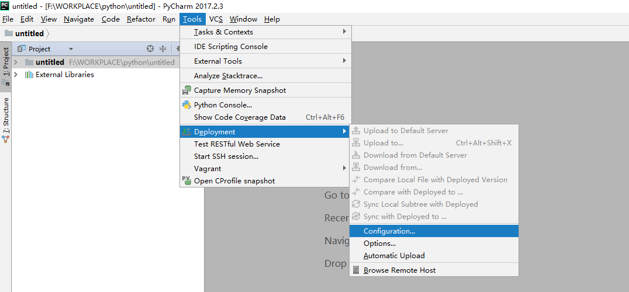
Task: Expand External Tools submenu arrow
Action: pos(344,61)
